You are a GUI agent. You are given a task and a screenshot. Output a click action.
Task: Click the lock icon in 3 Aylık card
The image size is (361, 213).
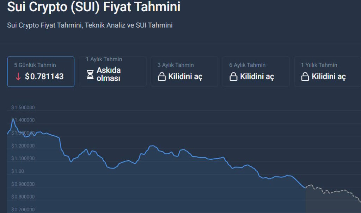coord(161,77)
